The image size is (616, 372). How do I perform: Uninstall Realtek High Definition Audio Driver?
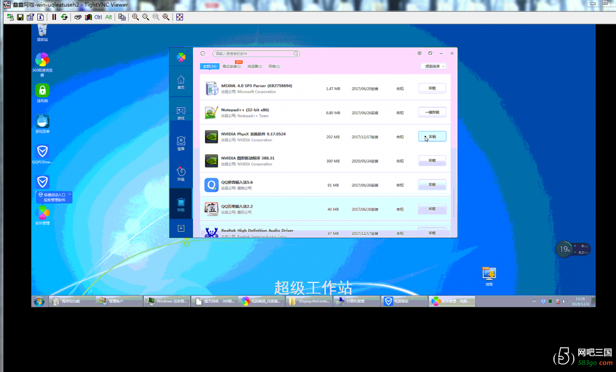[x=432, y=232]
